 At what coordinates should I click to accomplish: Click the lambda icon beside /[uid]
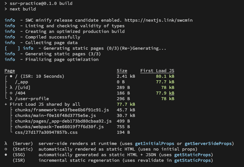click(x=11, y=87)
